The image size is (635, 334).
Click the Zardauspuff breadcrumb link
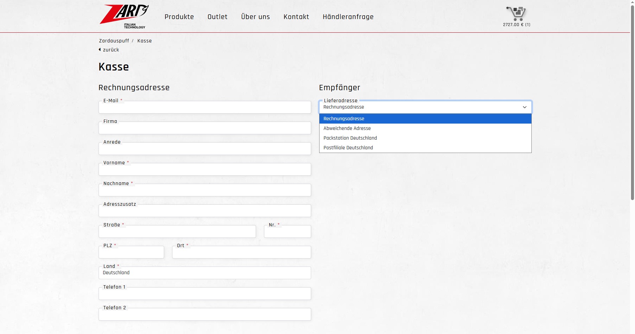[x=114, y=41]
